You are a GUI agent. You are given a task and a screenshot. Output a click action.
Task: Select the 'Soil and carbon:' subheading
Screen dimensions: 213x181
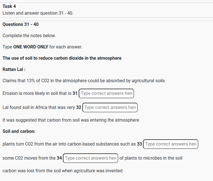tap(19, 131)
